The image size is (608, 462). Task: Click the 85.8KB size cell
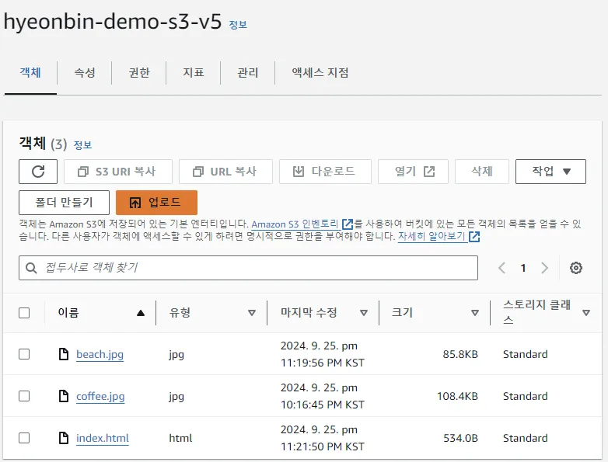tap(460, 354)
